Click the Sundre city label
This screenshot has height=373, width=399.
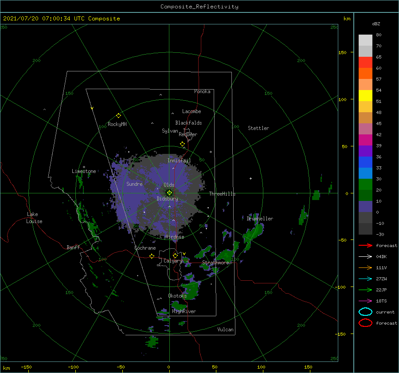[134, 184]
